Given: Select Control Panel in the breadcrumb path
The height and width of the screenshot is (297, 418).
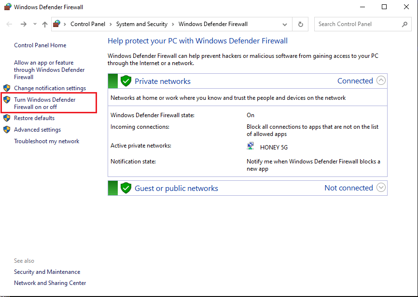Looking at the screenshot, I should click(87, 24).
